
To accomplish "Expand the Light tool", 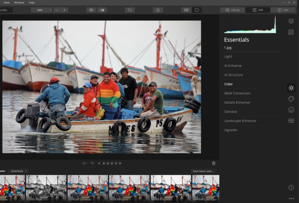I will point(253,56).
